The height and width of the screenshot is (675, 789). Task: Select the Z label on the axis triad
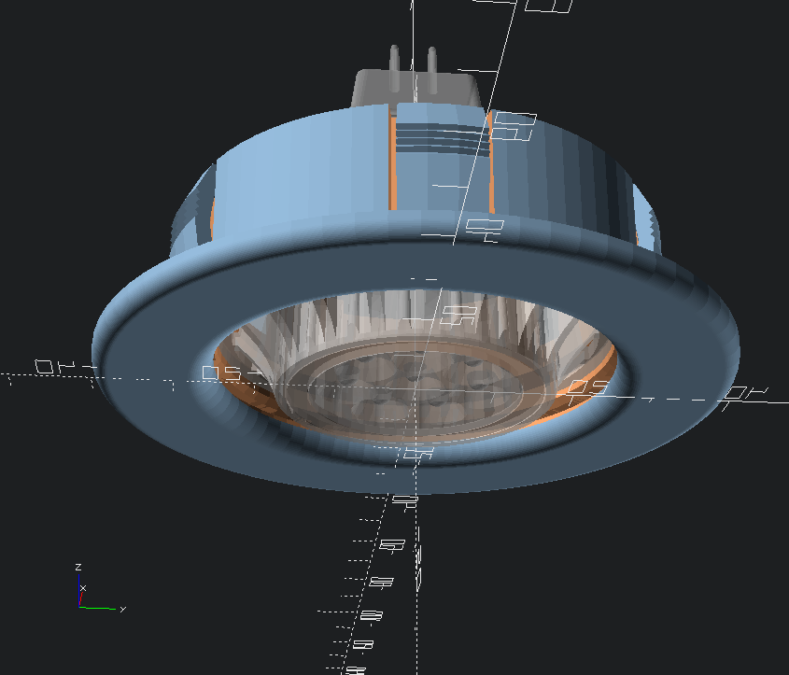pyautogui.click(x=78, y=567)
